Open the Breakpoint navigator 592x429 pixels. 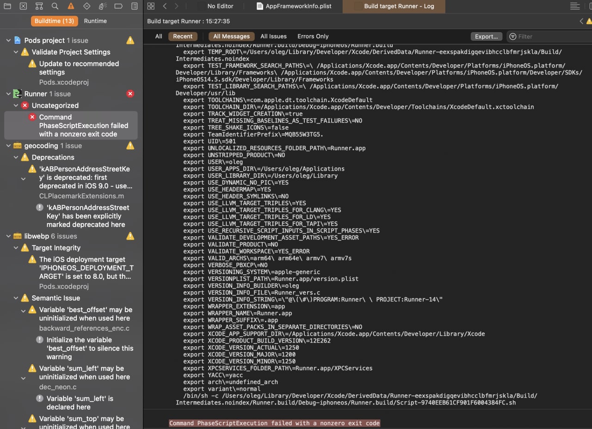coord(118,6)
